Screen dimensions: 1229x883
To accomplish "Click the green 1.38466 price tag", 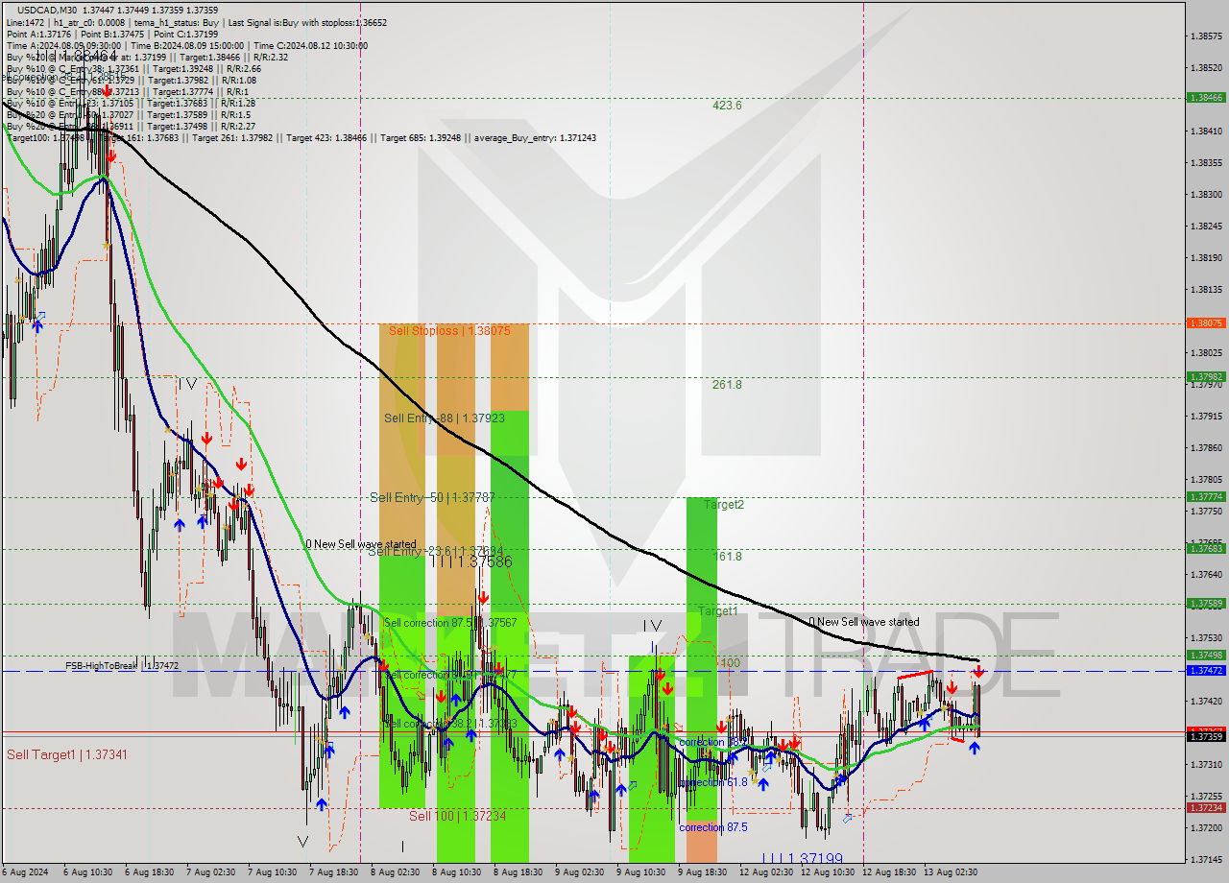I will pyautogui.click(x=1206, y=98).
